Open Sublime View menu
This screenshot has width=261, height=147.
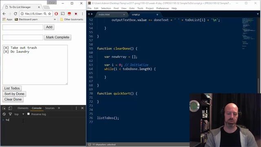pos(124,8)
